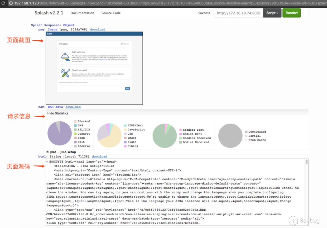
Task: Click the rendered JIRA page screenshot thumbnail
Action: tap(94, 68)
